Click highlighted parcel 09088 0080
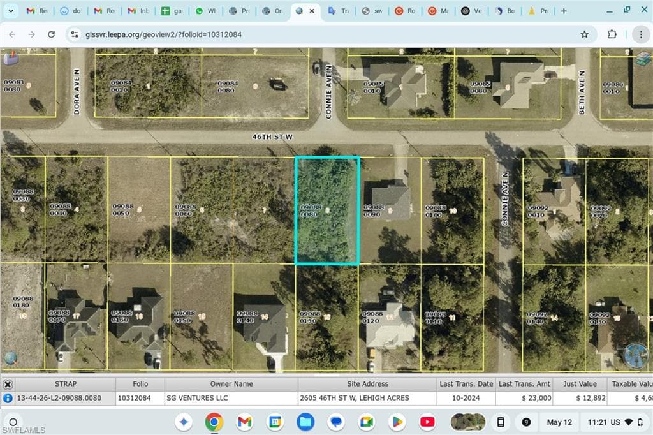The width and height of the screenshot is (653, 435). [x=327, y=210]
